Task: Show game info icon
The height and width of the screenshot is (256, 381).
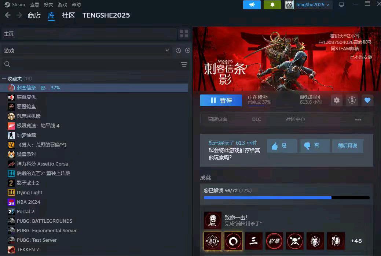Action: (x=352, y=100)
